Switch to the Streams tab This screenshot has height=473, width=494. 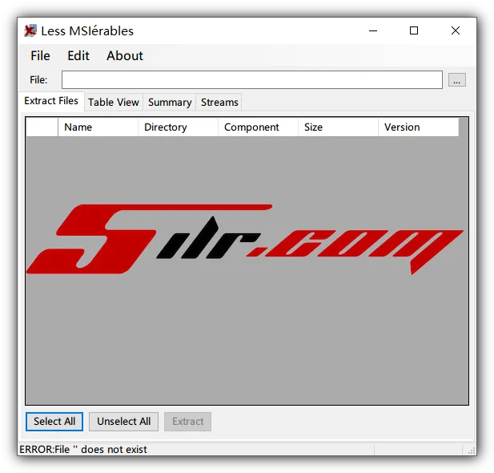(219, 103)
